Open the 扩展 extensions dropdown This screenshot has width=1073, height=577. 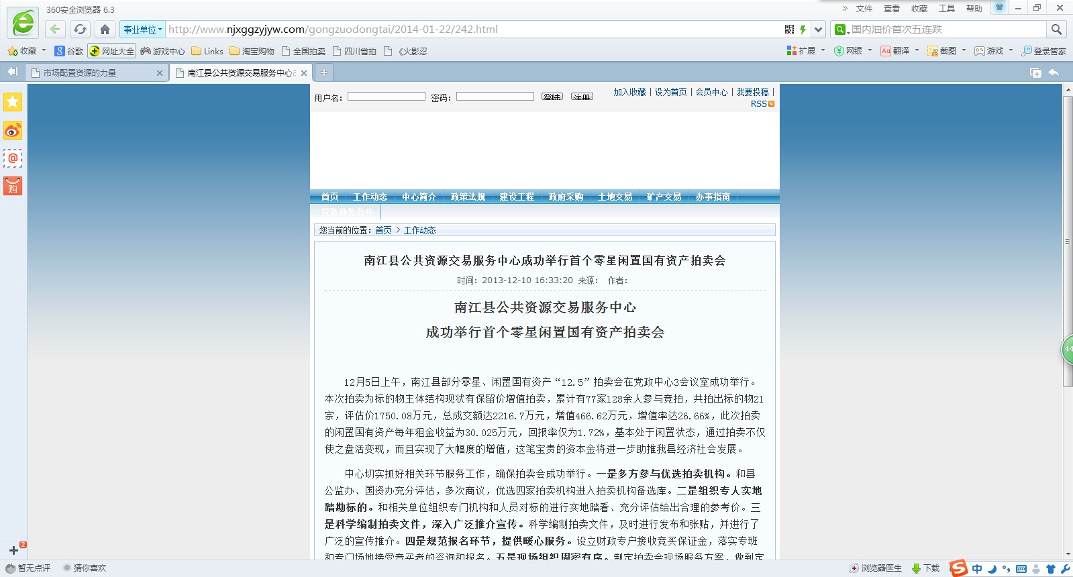[x=823, y=50]
